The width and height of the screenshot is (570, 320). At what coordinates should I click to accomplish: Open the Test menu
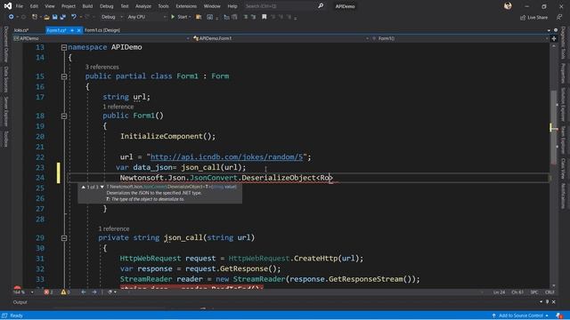tap(125, 6)
